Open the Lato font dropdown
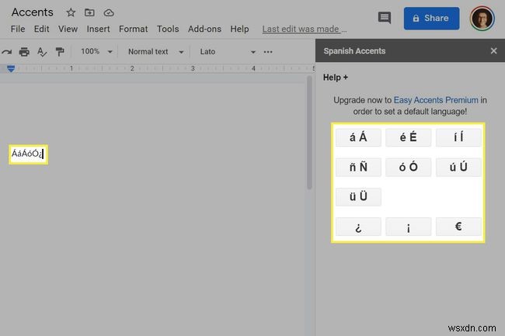The height and width of the screenshot is (336, 505). click(228, 52)
